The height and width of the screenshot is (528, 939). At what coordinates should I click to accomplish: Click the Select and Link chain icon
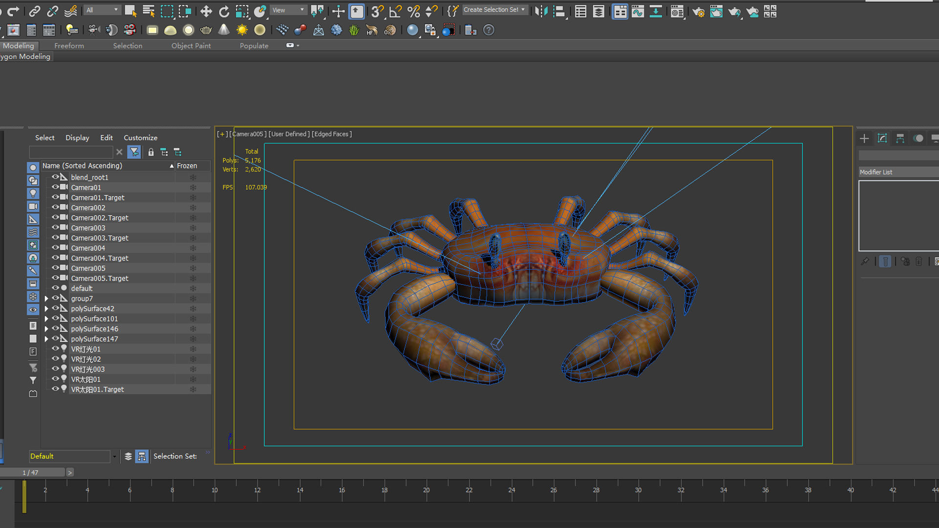(x=34, y=11)
